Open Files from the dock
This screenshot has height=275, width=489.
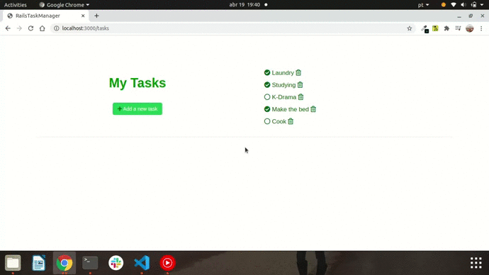click(x=13, y=263)
